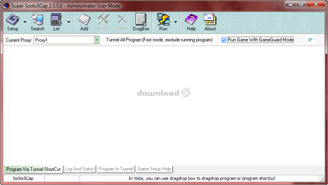Expand the Run dropdown arrow
328x185 pixels.
point(175,22)
